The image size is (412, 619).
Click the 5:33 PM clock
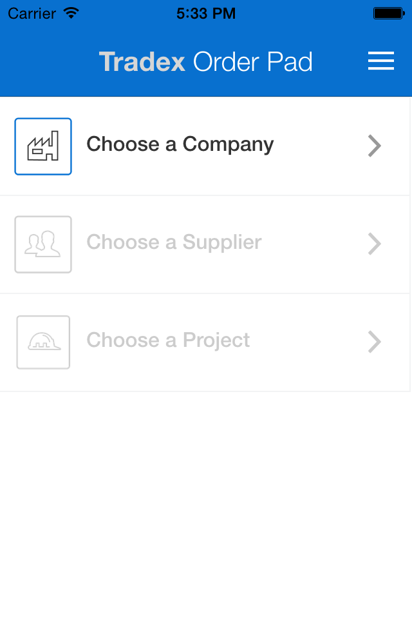206,14
